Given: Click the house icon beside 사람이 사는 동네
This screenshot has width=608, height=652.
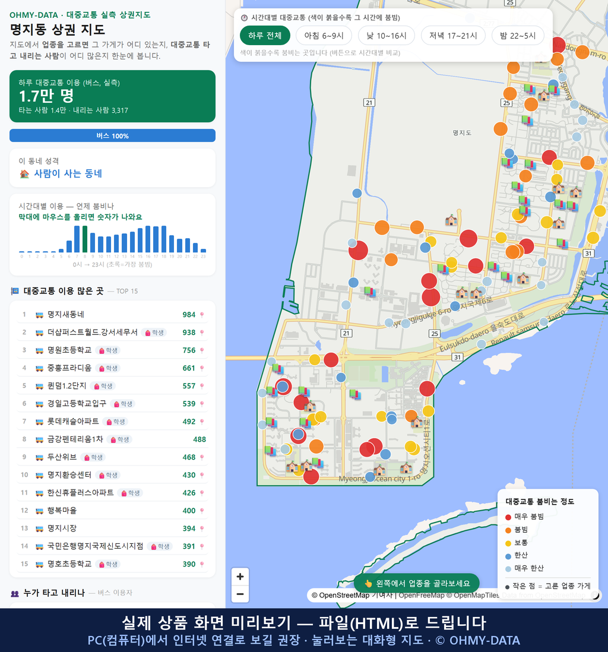Looking at the screenshot, I should [24, 174].
